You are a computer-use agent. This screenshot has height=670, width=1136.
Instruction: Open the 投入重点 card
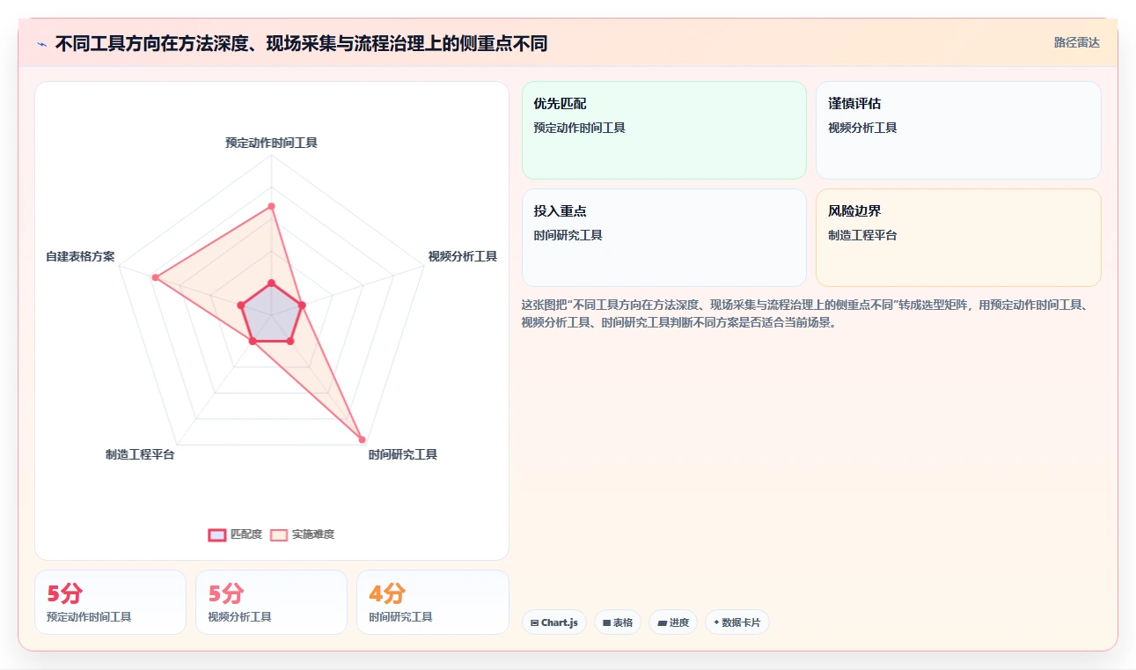click(664, 238)
